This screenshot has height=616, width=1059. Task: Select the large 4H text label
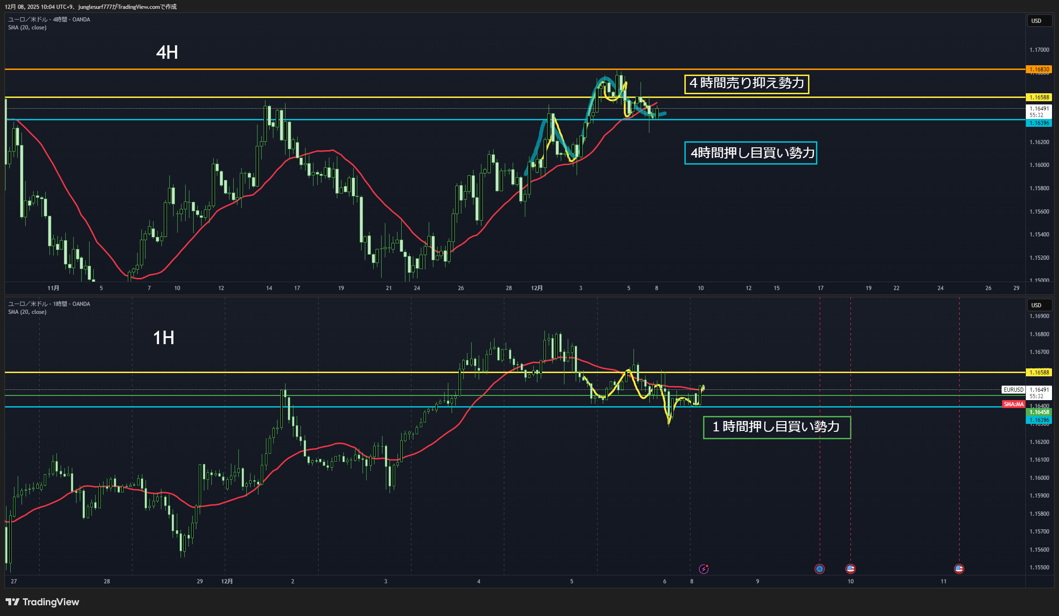pos(167,52)
